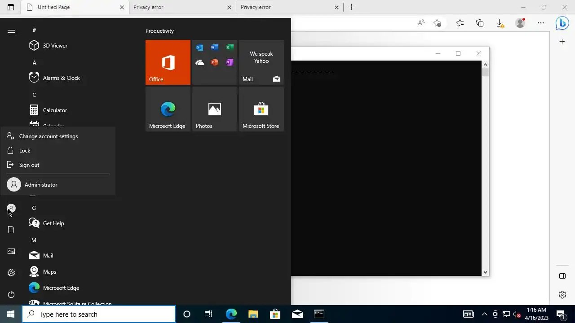Open Edge Settings and more menu
Screen dimensions: 575x323
pos(541,23)
